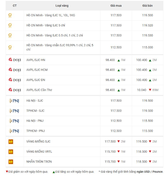Click red arrow beside VÀNG MIẾNG VRTL buy price
The image size is (168, 176).
coord(119,151)
